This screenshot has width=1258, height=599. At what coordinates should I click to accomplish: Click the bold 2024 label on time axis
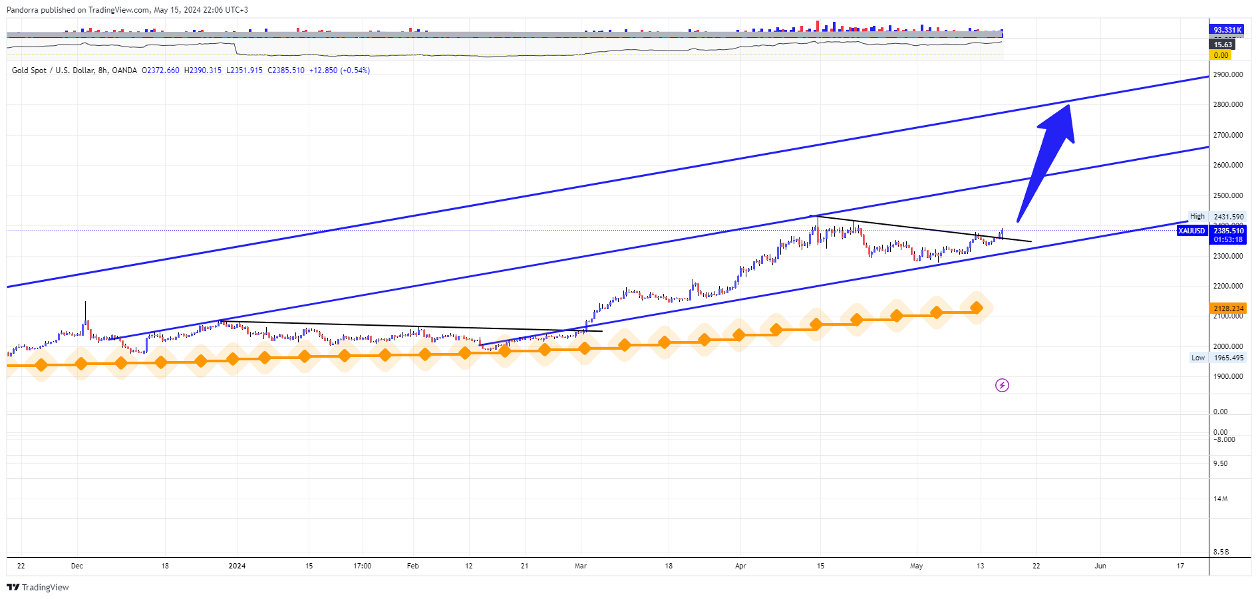(x=237, y=566)
